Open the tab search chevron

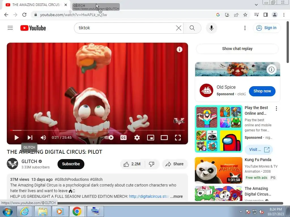tap(256, 5)
